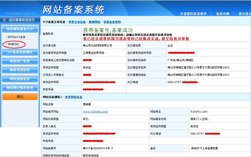Click the 变更主体信息 link
This screenshot has height=157, width=251.
[77, 22]
